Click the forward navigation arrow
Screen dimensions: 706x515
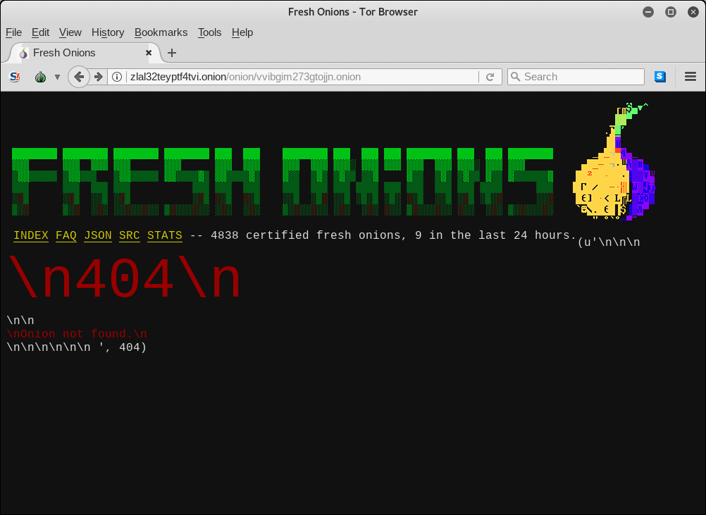99,77
